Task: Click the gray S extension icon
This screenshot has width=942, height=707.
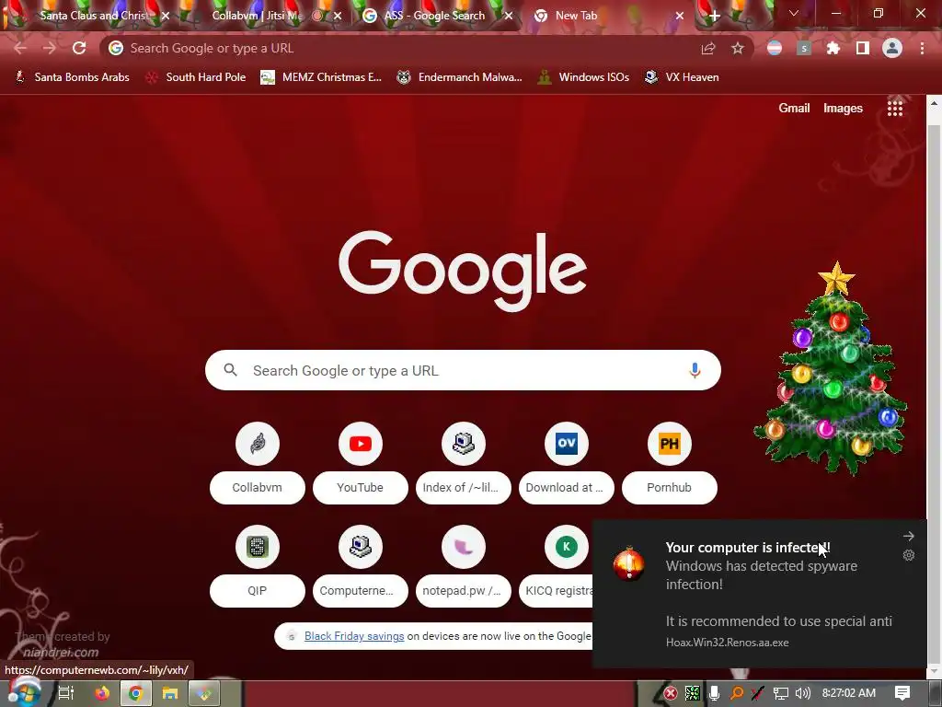Action: point(804,48)
